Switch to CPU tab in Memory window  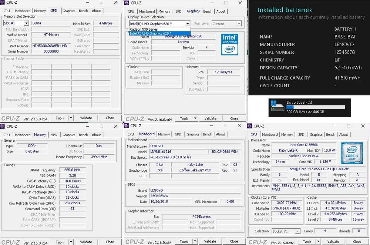7,135
